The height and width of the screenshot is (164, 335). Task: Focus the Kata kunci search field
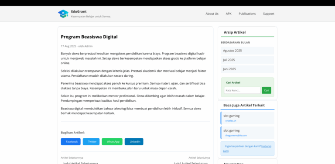coord(242,90)
